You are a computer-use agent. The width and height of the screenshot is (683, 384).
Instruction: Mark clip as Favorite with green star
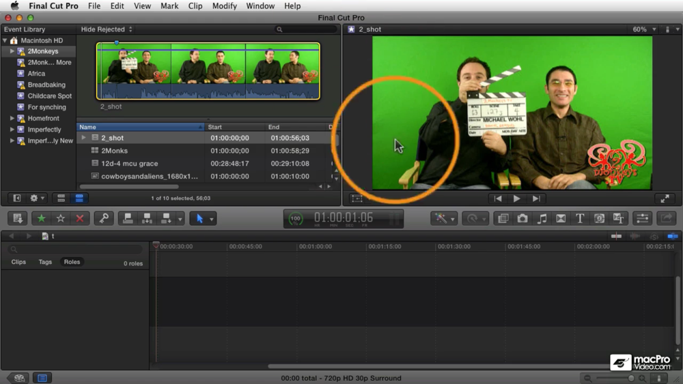click(x=41, y=219)
